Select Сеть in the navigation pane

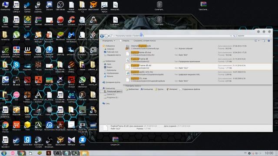(x=106, y=104)
